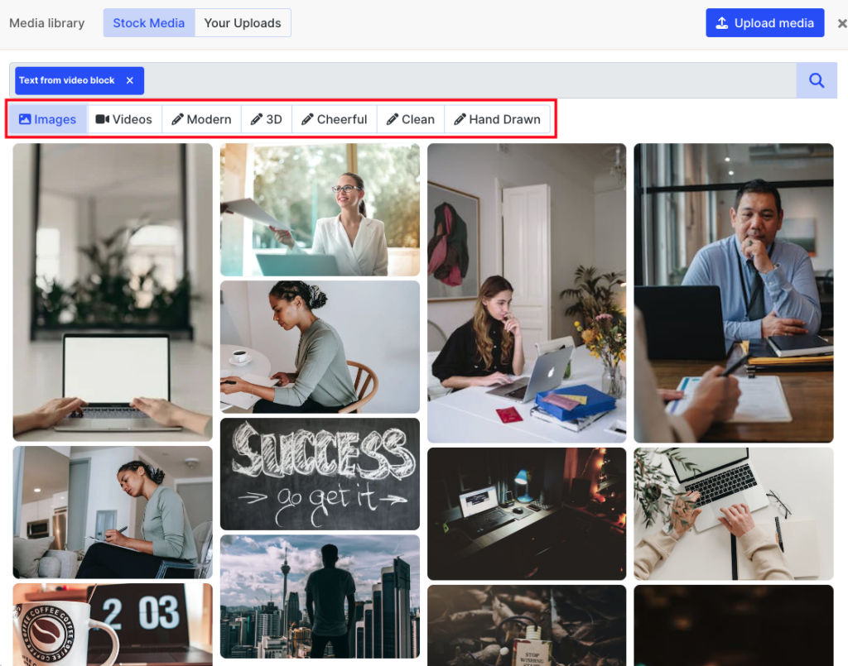The height and width of the screenshot is (666, 848).
Task: Select the Stock Media tab
Action: coord(149,23)
